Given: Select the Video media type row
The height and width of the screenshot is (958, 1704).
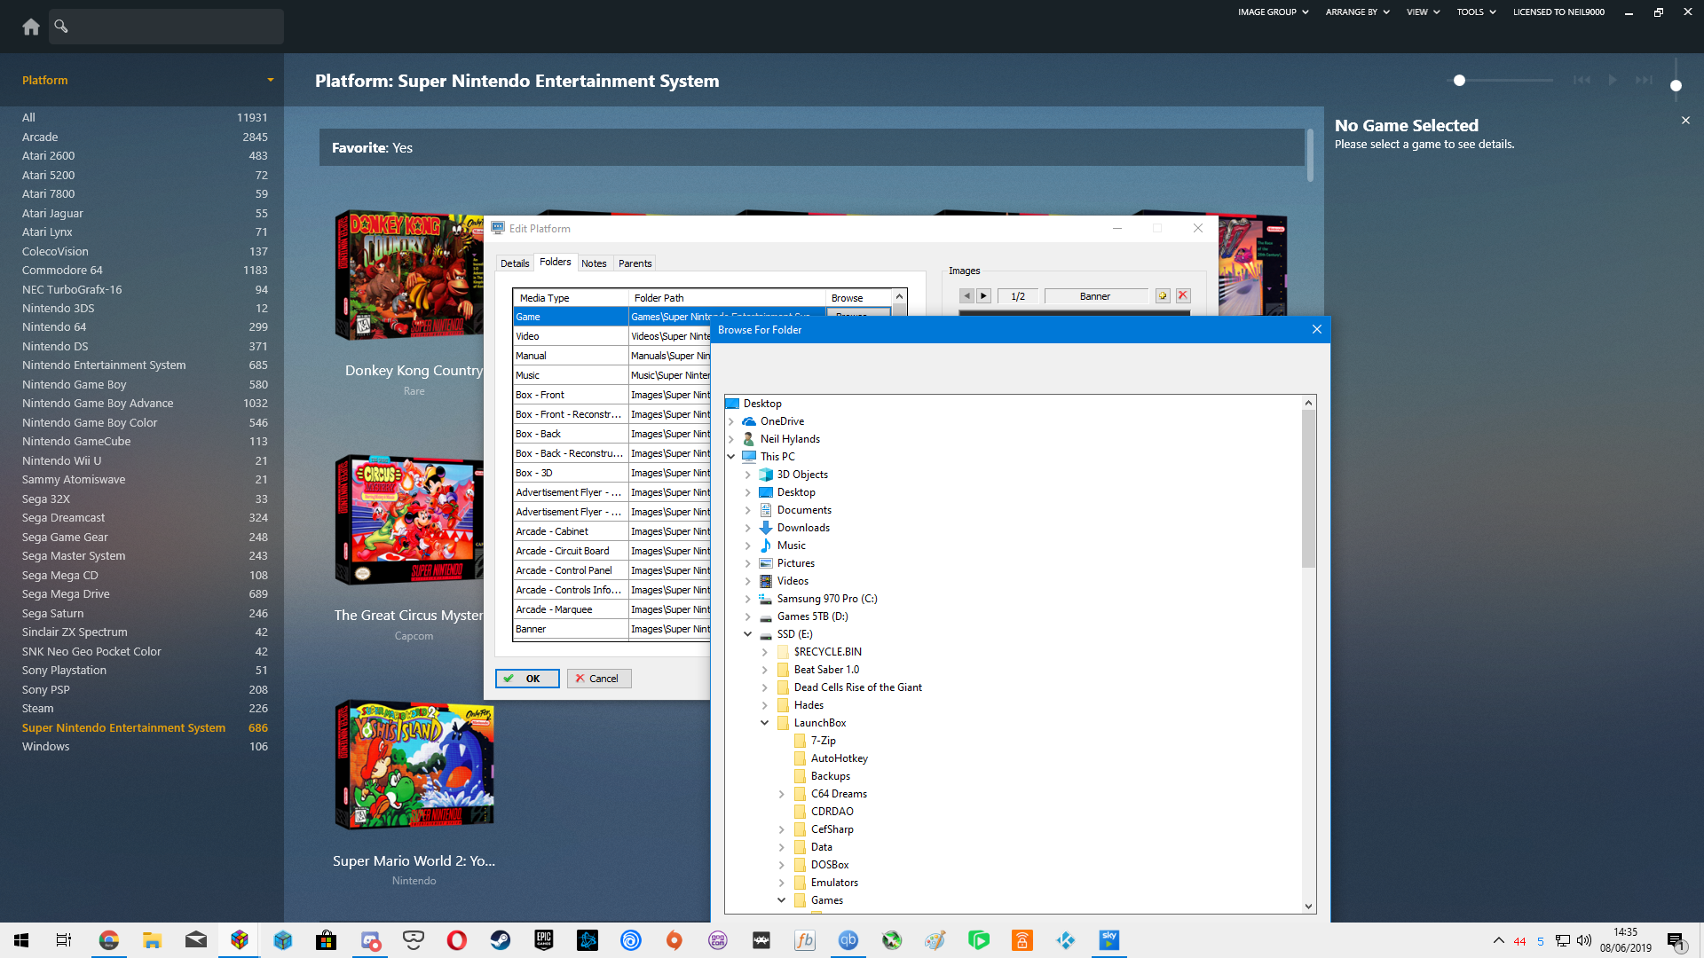Looking at the screenshot, I should tap(571, 336).
